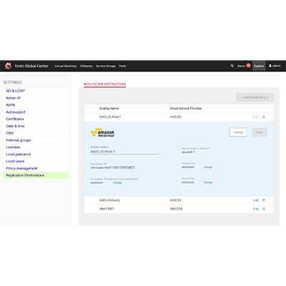Expand the Add Destination dropdown
Image resolution: width=286 pixels, height=286 pixels.
point(255,97)
